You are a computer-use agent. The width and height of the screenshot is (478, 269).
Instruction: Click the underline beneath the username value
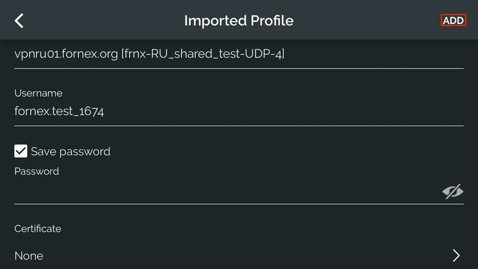[x=239, y=126]
